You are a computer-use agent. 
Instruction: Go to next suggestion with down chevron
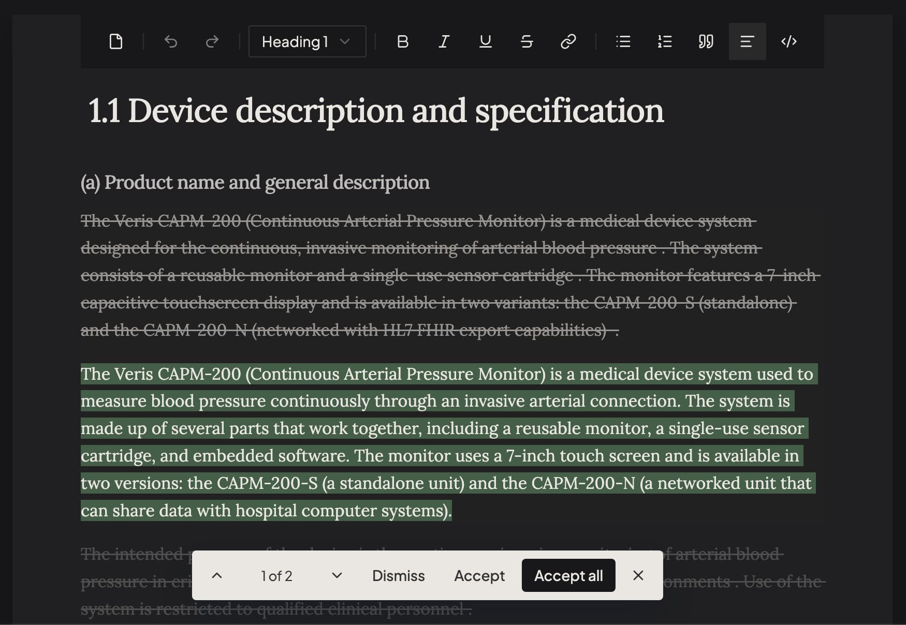click(337, 575)
